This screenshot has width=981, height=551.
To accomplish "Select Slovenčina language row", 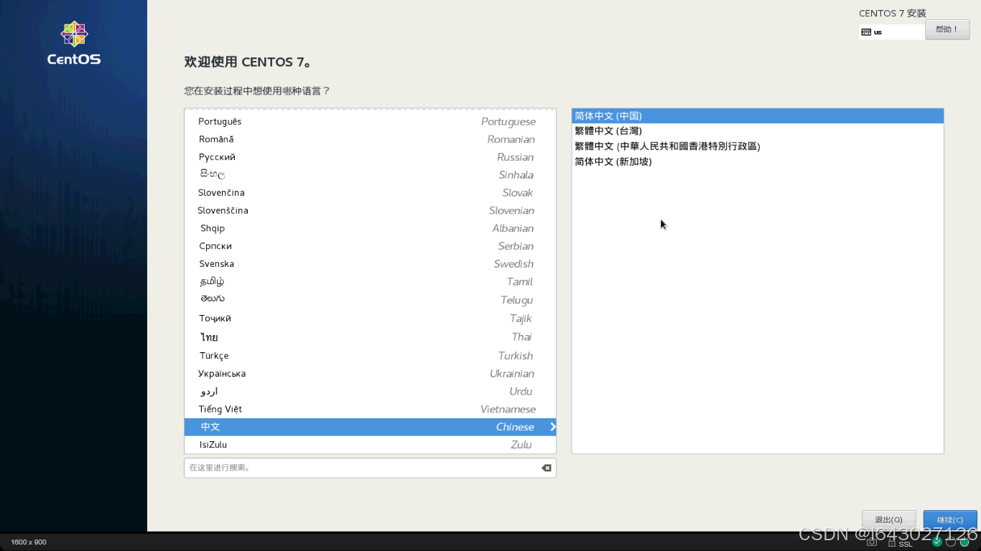I will (370, 193).
